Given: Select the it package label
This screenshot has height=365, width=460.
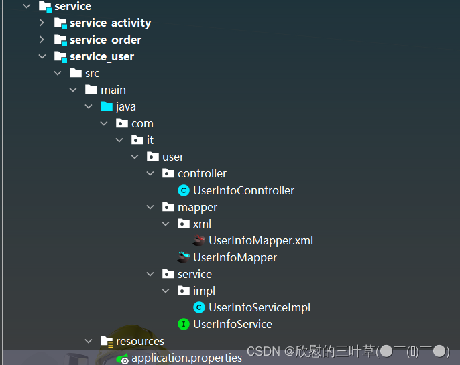Looking at the screenshot, I should point(150,140).
